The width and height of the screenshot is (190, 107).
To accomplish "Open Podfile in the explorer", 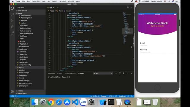I will 23,41.
